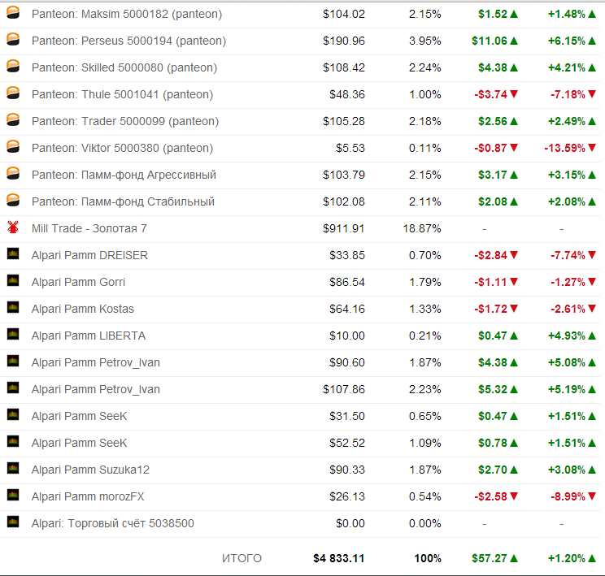Click the icon beside Panteon: Skilled 5000080

(13, 67)
